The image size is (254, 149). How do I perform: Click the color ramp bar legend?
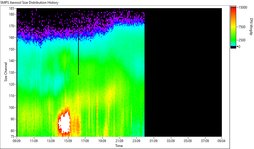[x=233, y=27]
